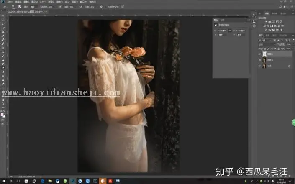The height and width of the screenshot is (184, 295).
Task: Toggle lock all icon in Layers panel
Action: pyautogui.click(x=278, y=49)
